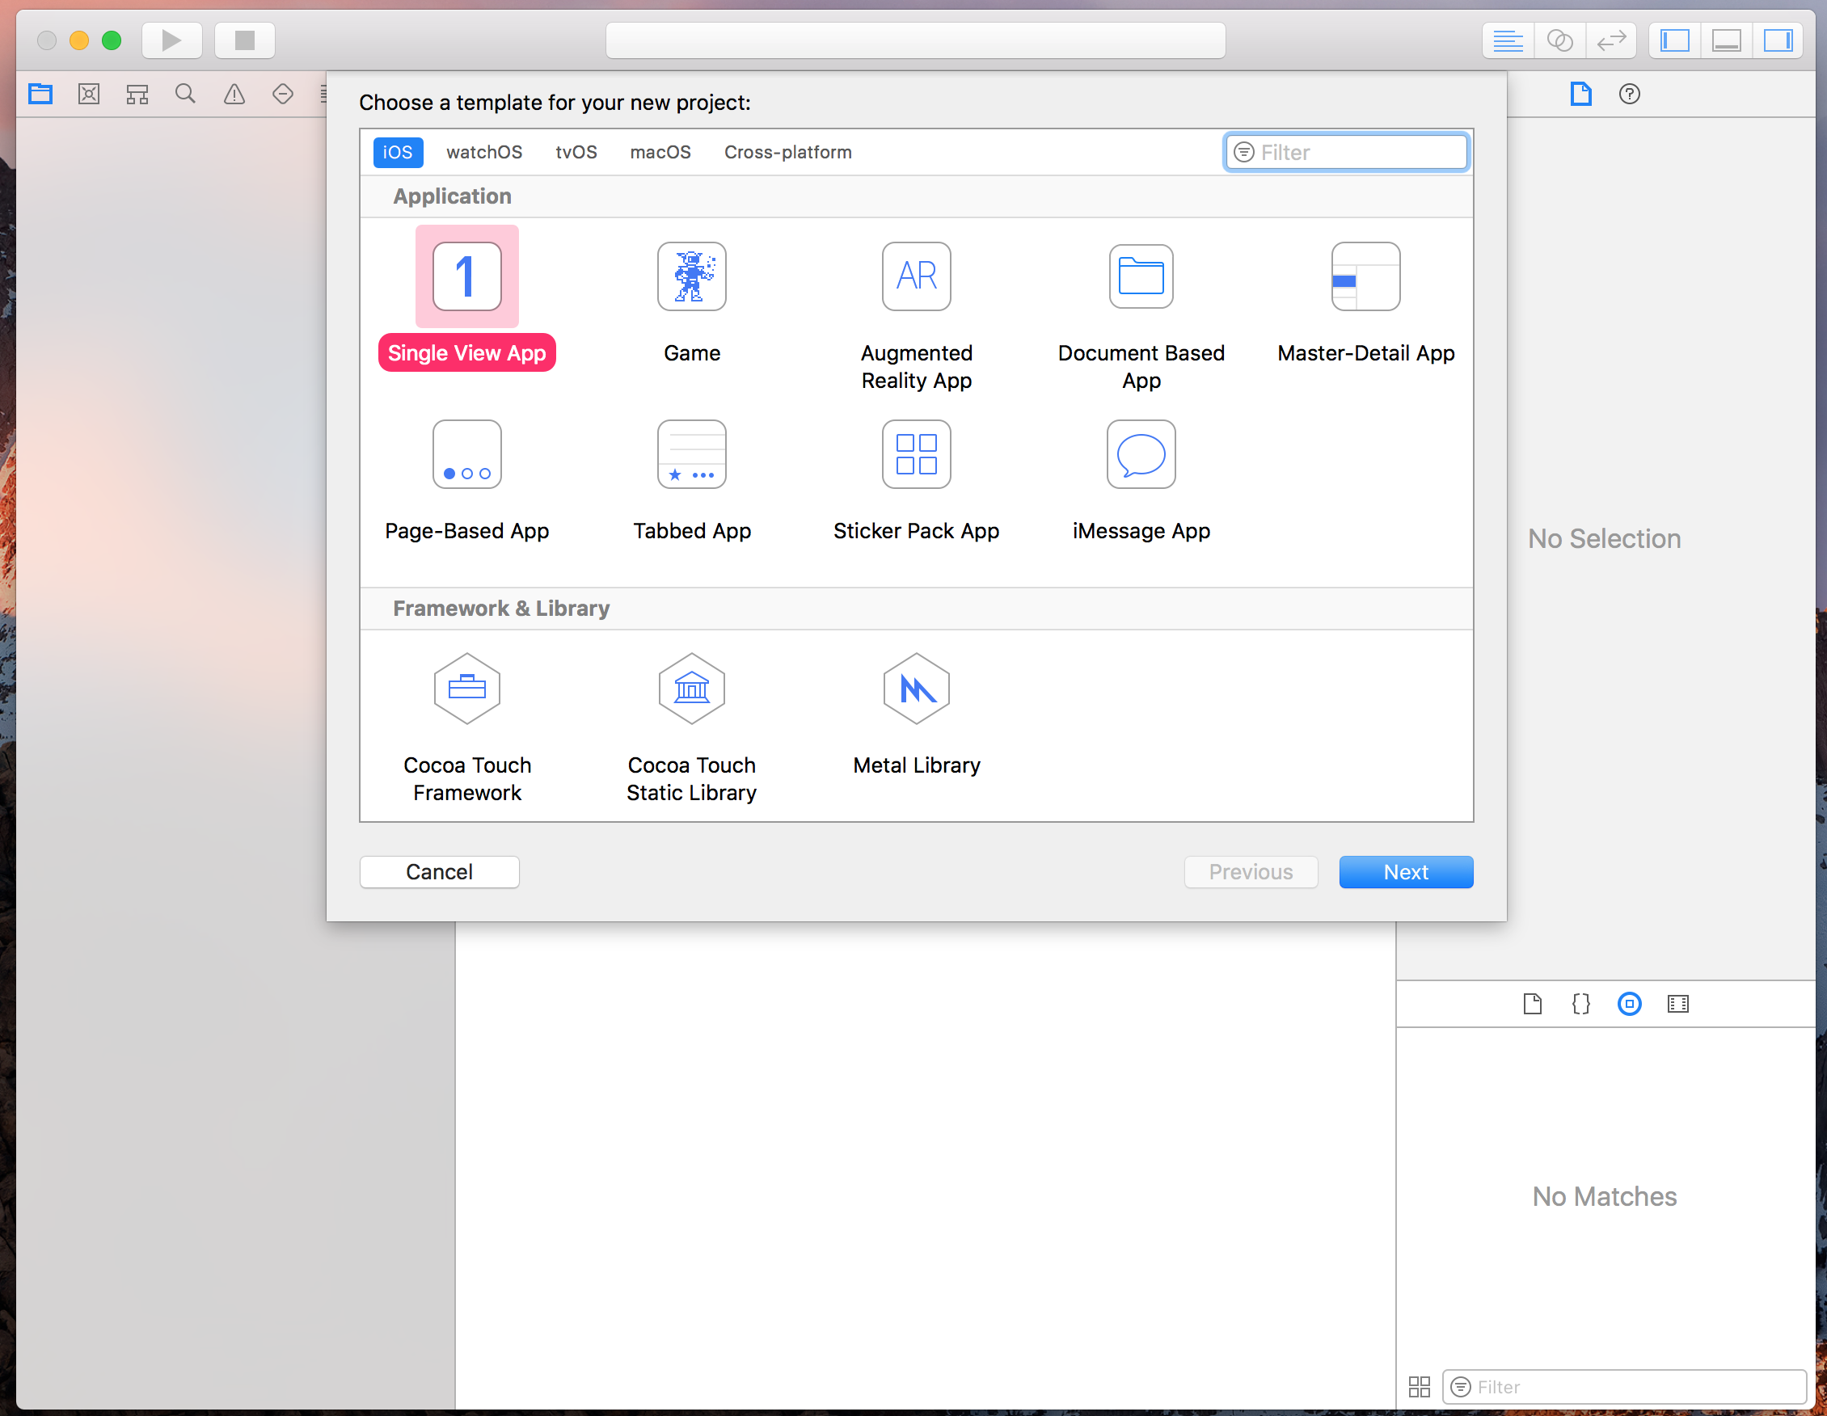Open the Source Control navigator icon

click(x=89, y=94)
